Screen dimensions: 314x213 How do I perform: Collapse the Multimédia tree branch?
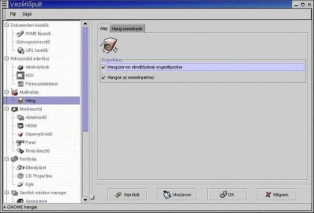coord(7,92)
